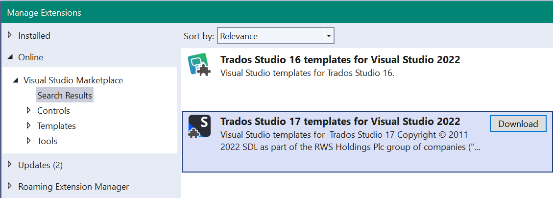Select the Visual Studio Marketplace label
Viewport: 553px width, 198px height.
coord(73,80)
